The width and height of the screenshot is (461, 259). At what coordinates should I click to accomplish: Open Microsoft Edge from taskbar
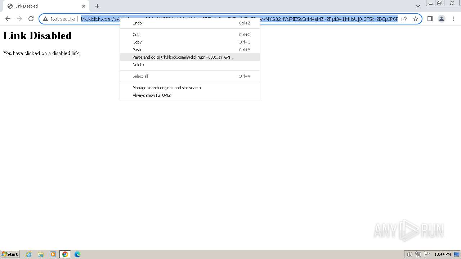pos(77,254)
